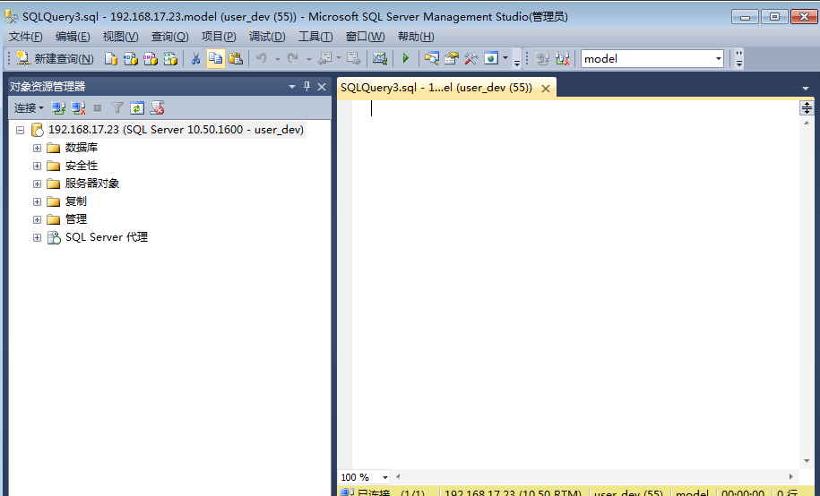Toggle auto-hide pin on Object Explorer

307,87
